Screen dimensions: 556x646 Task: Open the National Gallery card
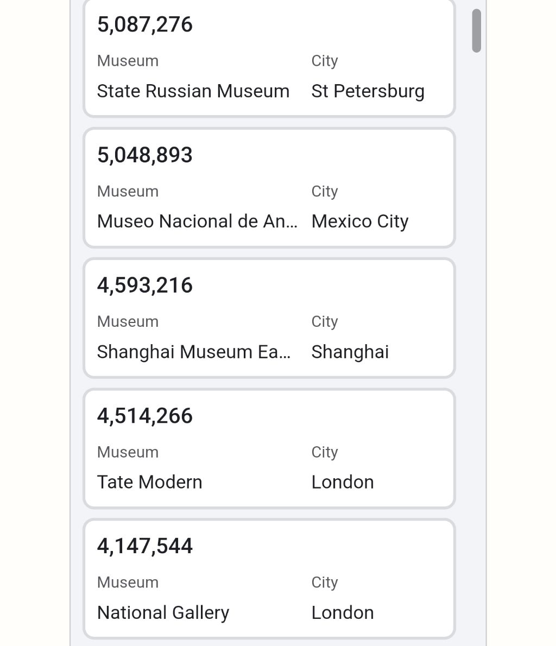point(269,579)
